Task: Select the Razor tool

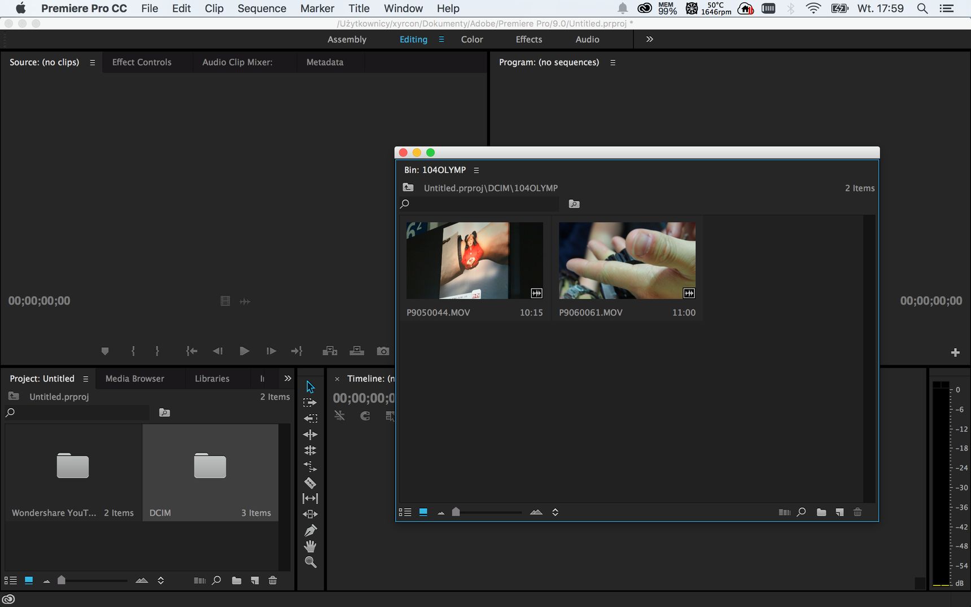Action: (310, 483)
